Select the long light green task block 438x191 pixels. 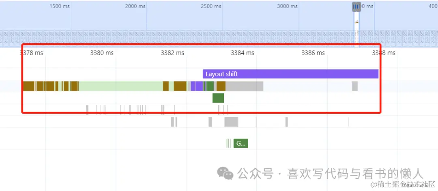coord(121,86)
